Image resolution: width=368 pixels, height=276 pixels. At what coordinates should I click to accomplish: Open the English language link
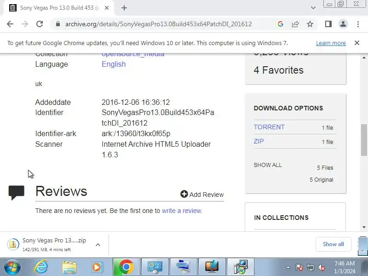coord(114,64)
